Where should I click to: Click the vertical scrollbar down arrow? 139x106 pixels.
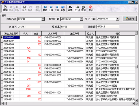(x=136, y=100)
